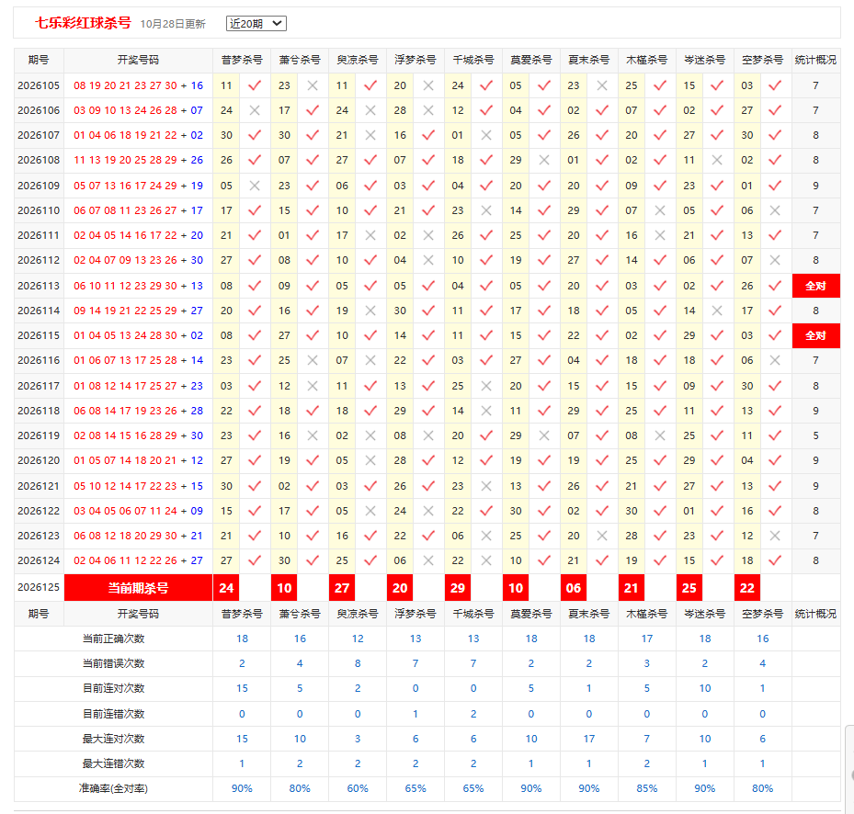Click the red 当前期杀号 label
854x814 pixels.
coord(138,587)
